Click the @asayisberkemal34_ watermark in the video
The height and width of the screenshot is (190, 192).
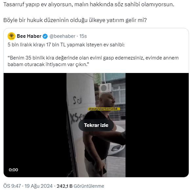(104, 109)
